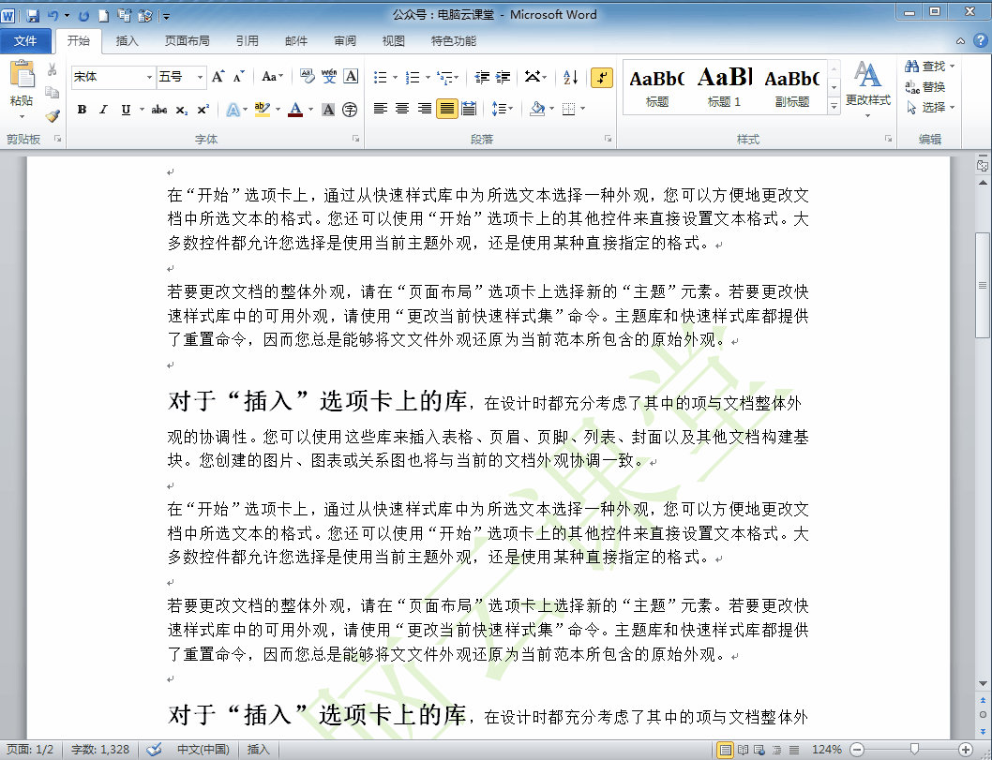Increase paragraph indent
This screenshot has height=760, width=992.
pos(503,77)
